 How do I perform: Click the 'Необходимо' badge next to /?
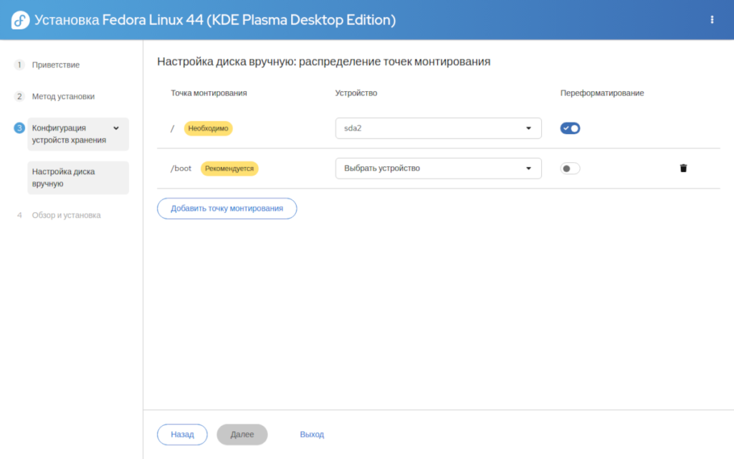pyautogui.click(x=209, y=128)
